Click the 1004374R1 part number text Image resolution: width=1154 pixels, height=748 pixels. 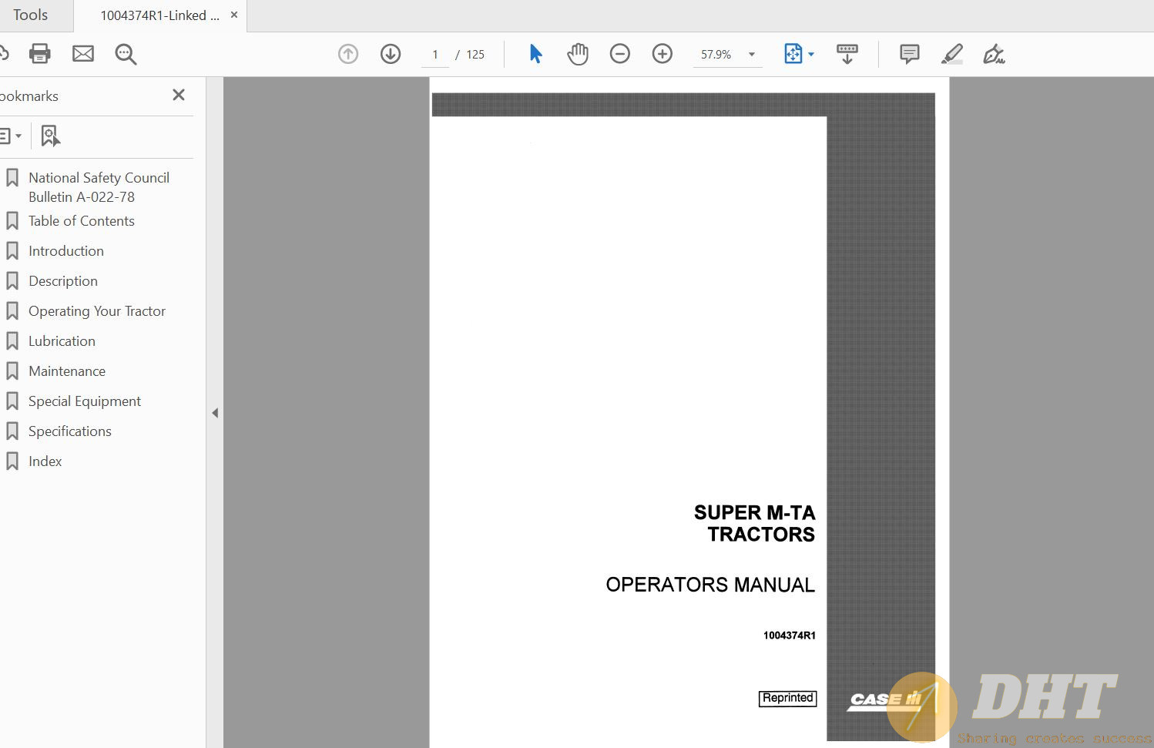click(x=789, y=636)
